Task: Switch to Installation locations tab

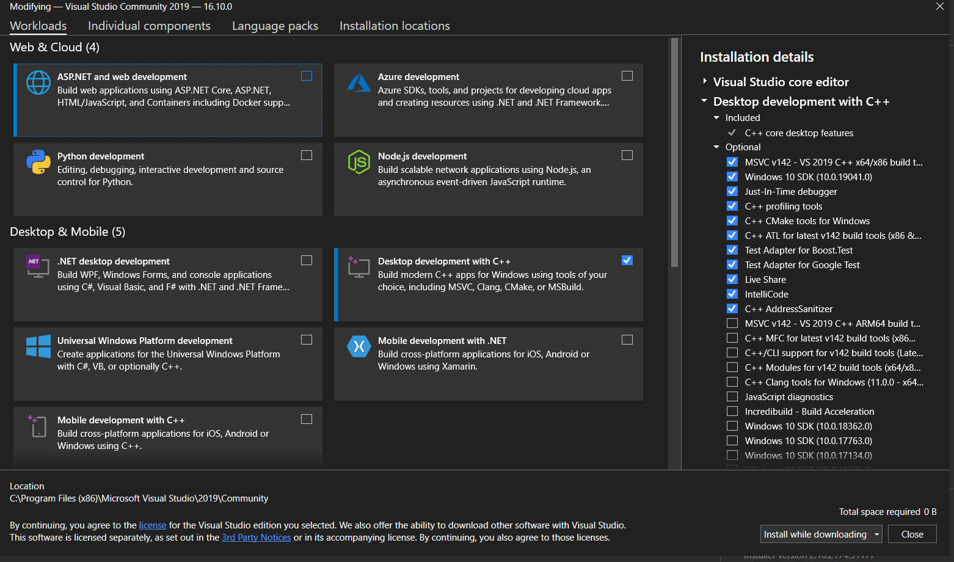Action: point(395,26)
